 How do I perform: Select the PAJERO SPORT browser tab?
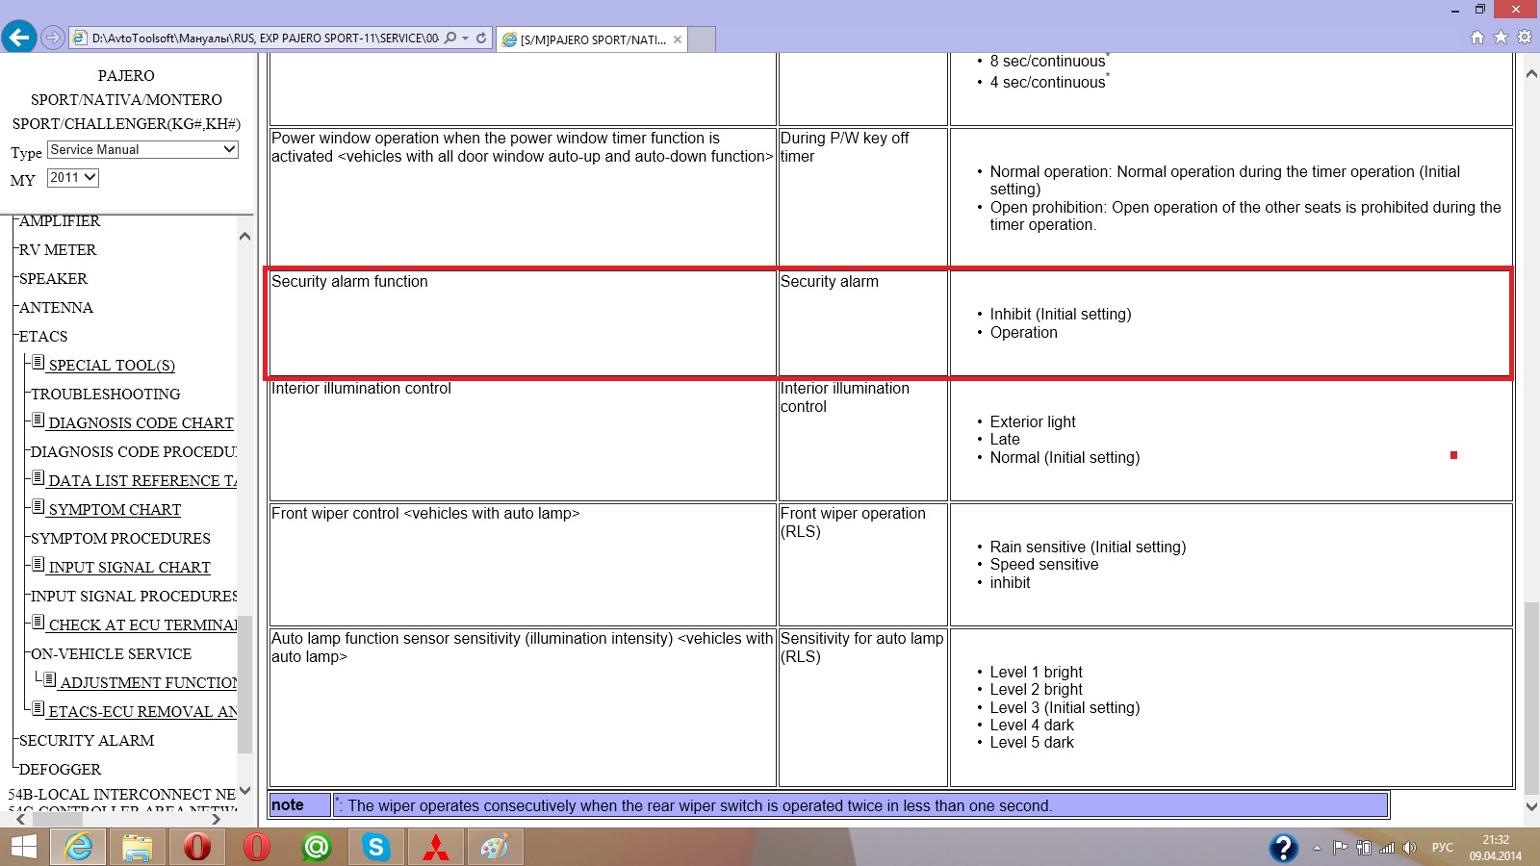pos(592,39)
